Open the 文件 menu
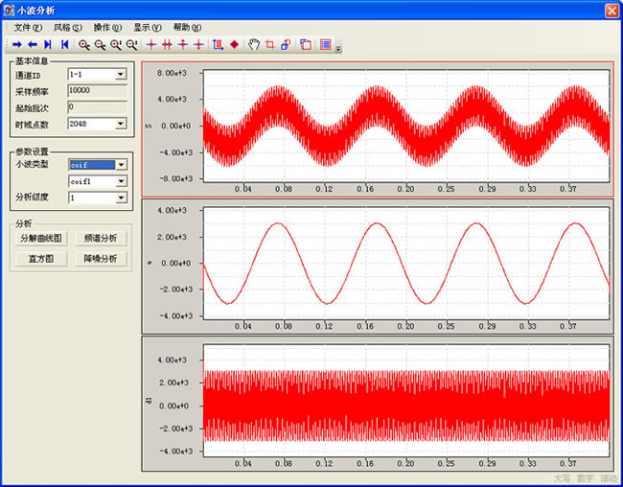The width and height of the screenshot is (623, 487). [28, 28]
